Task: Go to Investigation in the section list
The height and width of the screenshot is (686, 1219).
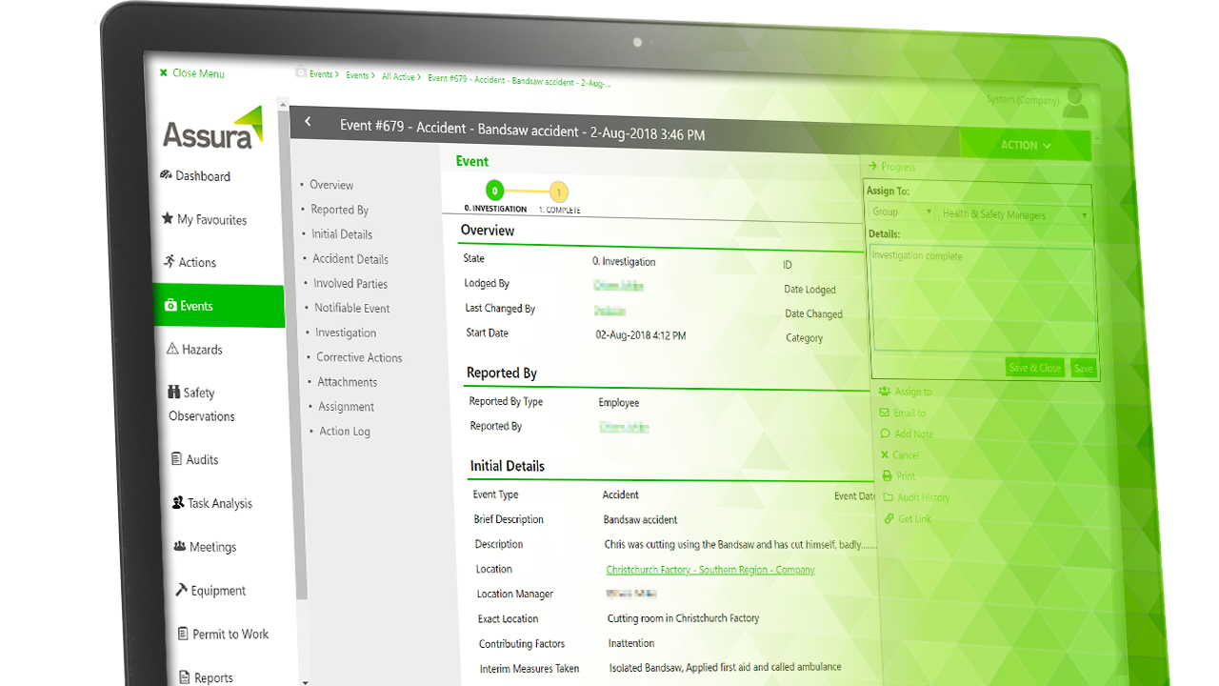Action: pos(346,333)
